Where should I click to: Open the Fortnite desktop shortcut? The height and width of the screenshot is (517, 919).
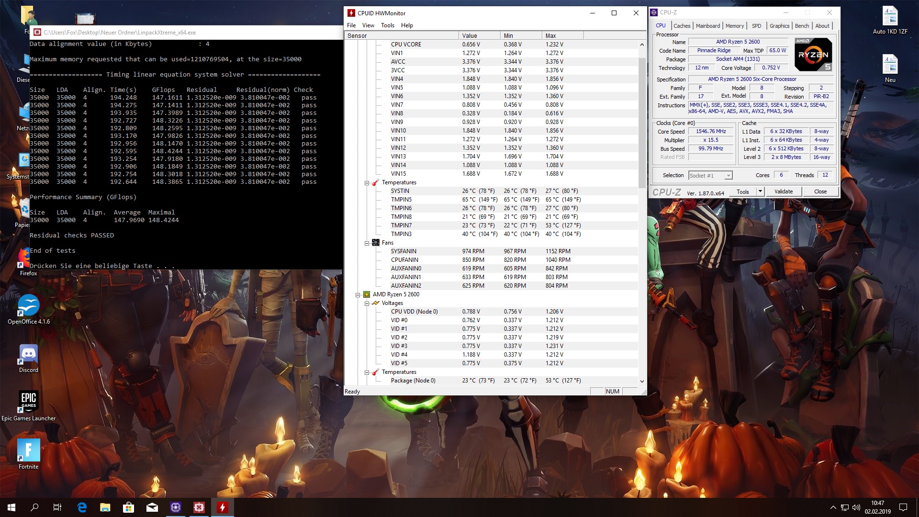point(29,451)
